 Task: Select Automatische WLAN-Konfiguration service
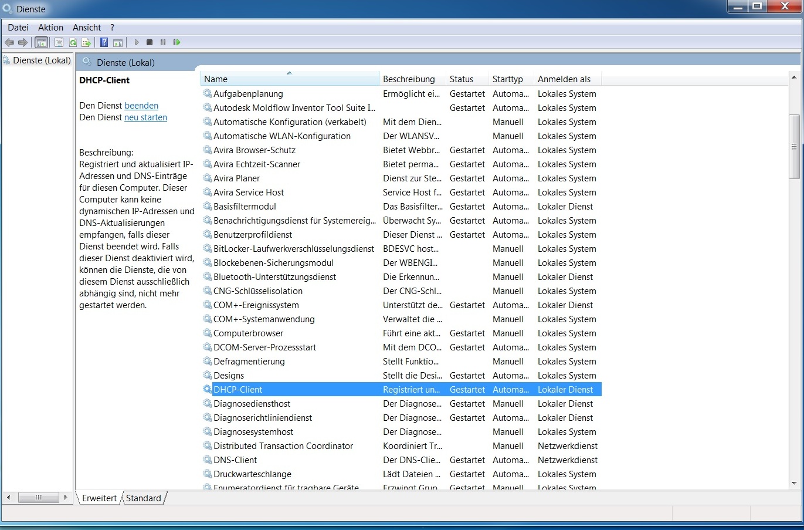click(x=402, y=136)
